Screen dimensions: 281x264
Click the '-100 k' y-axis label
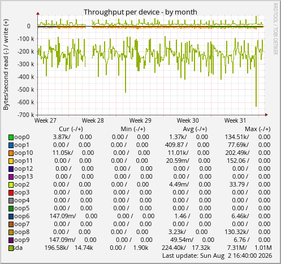click(x=26, y=39)
